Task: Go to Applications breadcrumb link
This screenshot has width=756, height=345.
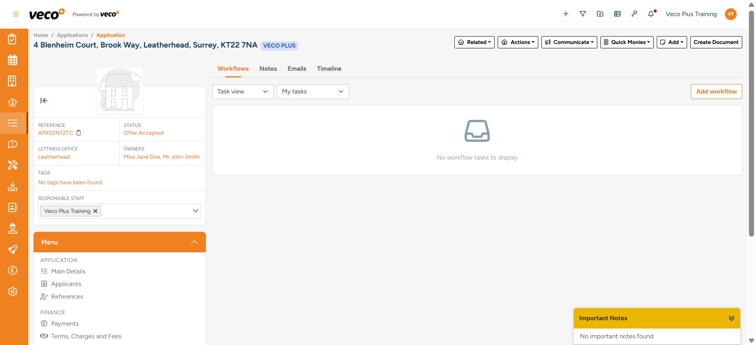Action: (72, 35)
